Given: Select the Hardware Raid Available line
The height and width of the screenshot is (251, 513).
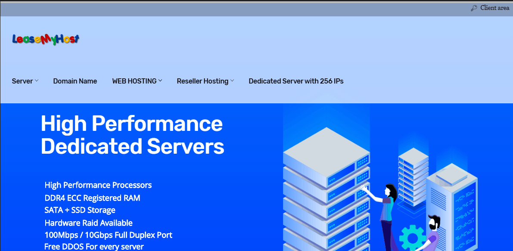Looking at the screenshot, I should click(x=88, y=223).
